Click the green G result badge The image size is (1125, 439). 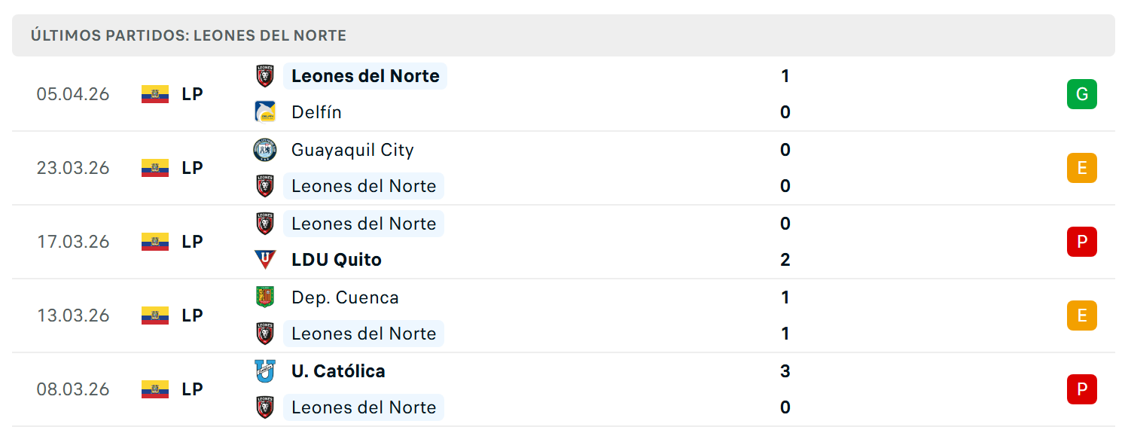(1082, 94)
